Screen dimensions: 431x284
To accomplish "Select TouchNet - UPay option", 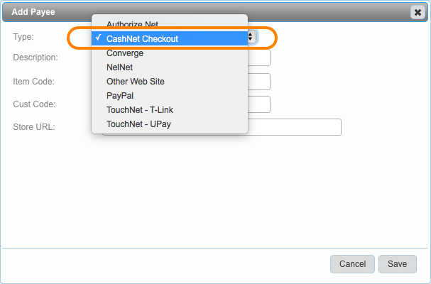I will tap(138, 124).
